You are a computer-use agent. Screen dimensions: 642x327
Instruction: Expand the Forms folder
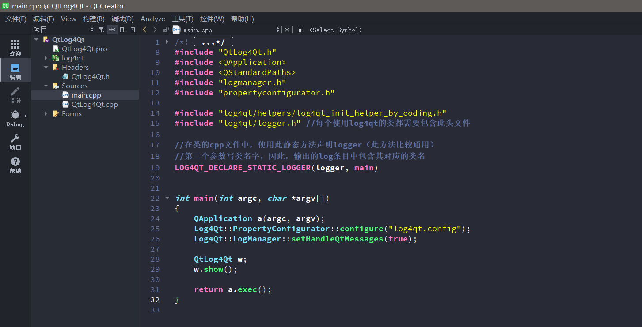tap(46, 114)
